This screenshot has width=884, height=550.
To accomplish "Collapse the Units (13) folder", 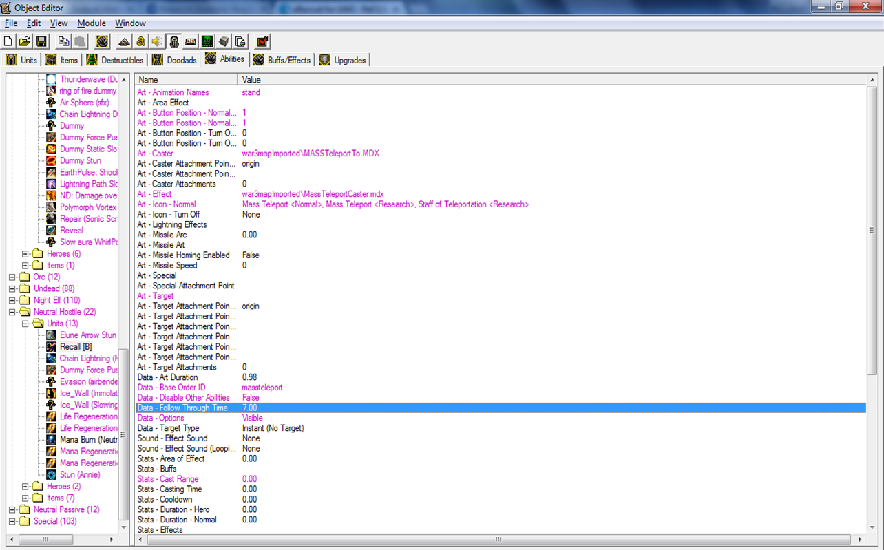I will tap(25, 324).
